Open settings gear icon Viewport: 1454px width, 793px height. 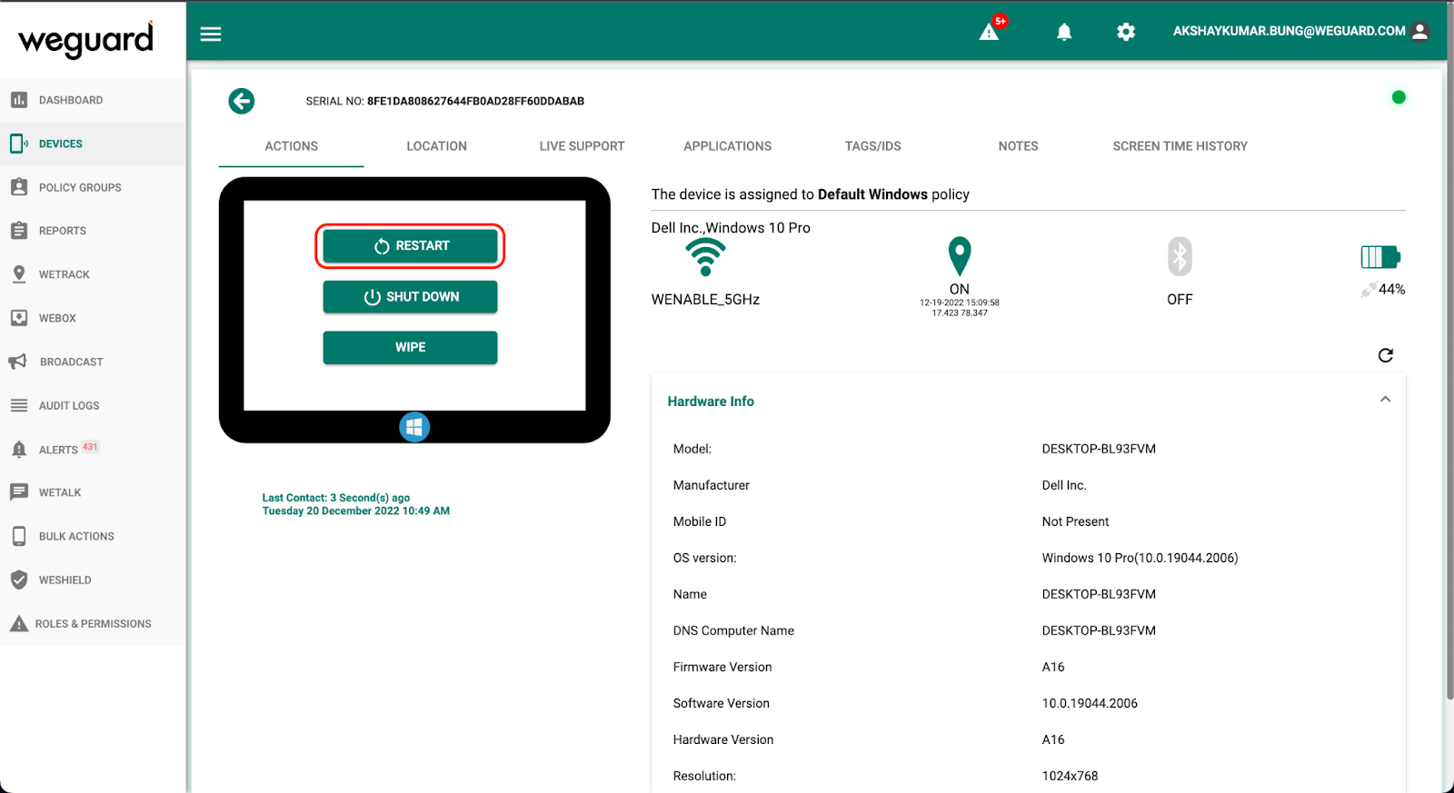(x=1126, y=32)
